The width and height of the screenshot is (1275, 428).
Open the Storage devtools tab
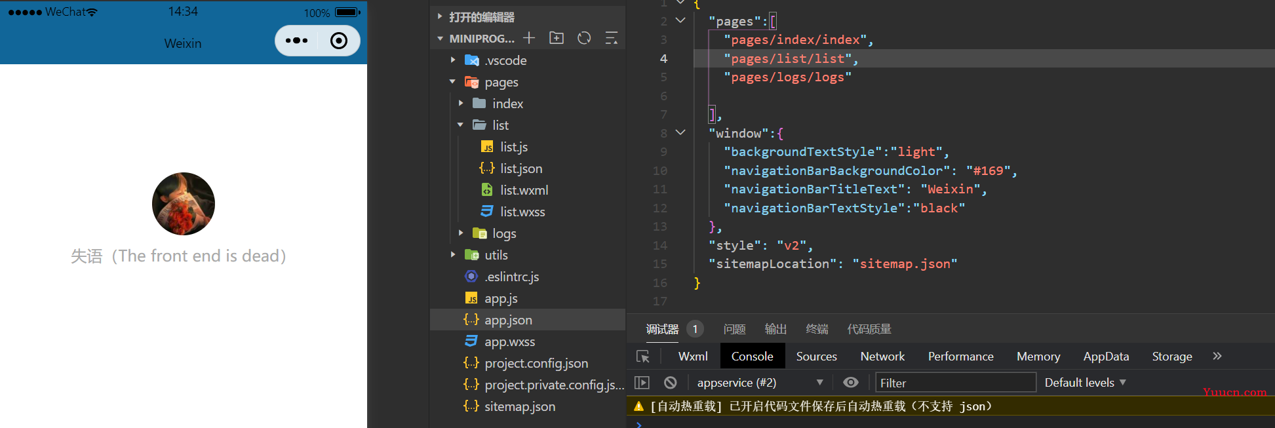click(x=1172, y=357)
